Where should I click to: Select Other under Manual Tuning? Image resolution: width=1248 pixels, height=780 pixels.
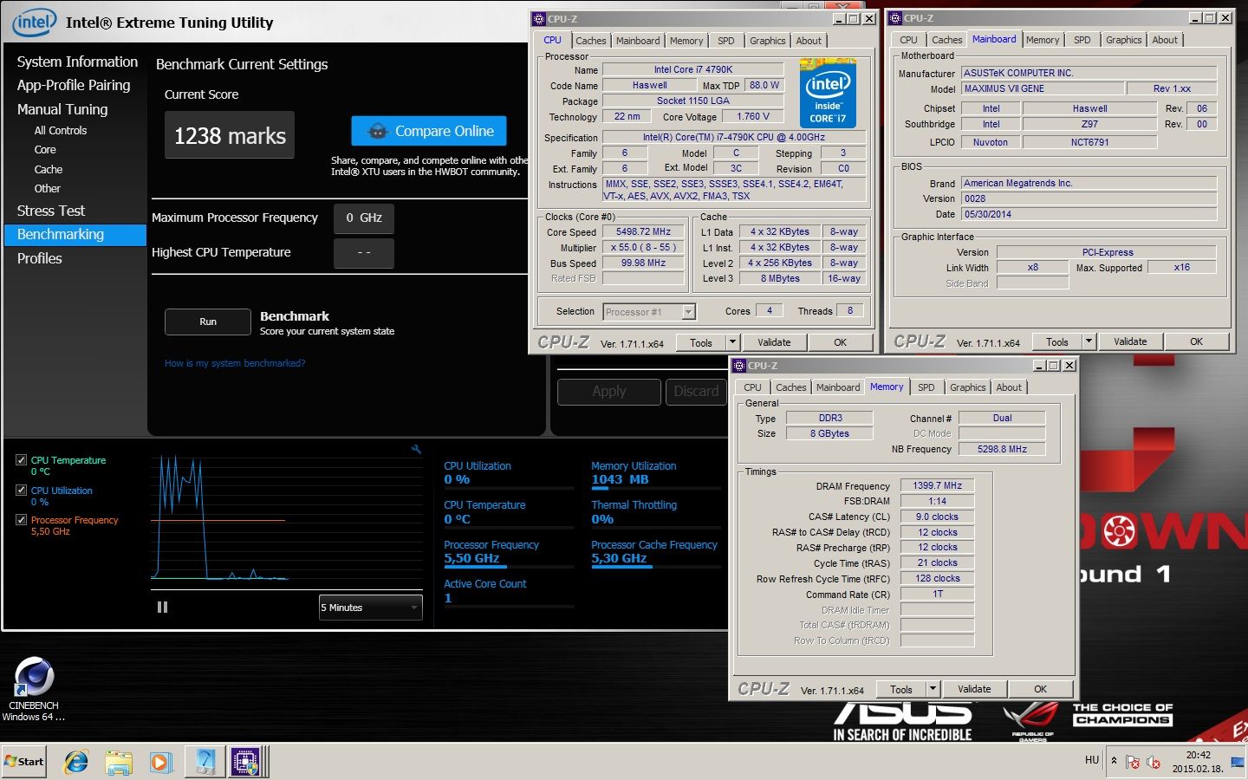[x=48, y=189]
